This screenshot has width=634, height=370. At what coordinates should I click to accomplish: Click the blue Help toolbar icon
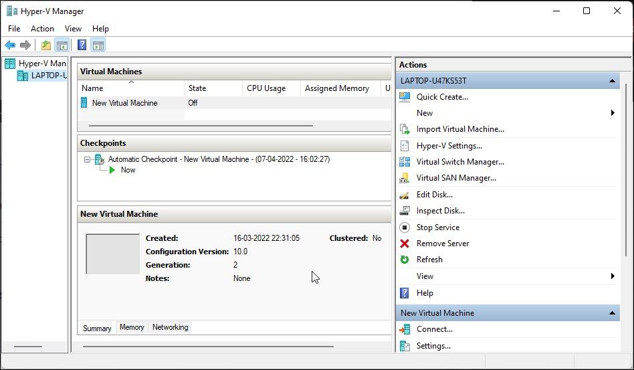[x=82, y=45]
